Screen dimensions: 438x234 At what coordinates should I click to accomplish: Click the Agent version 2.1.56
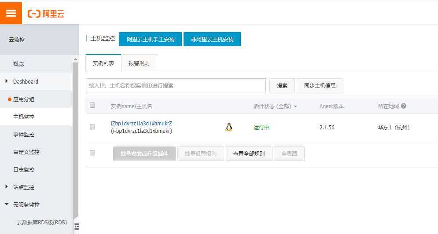(327, 127)
